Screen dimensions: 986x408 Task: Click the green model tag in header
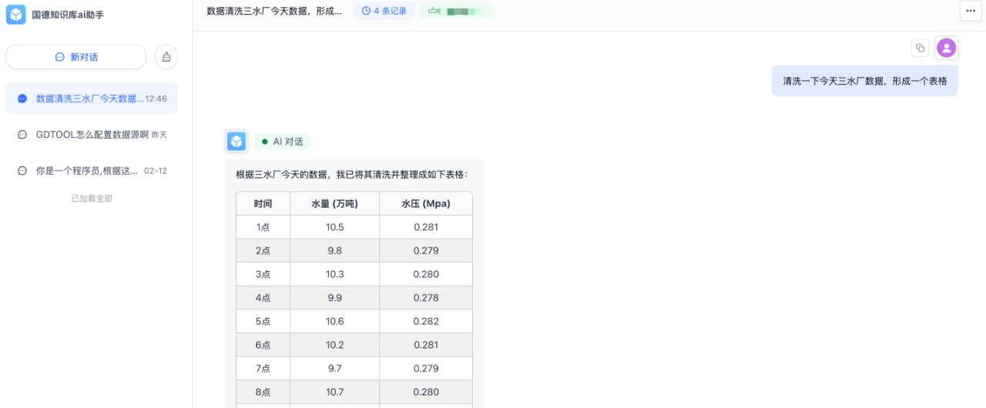456,11
